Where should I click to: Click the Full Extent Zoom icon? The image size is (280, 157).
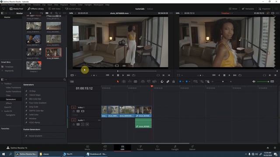(196, 82)
